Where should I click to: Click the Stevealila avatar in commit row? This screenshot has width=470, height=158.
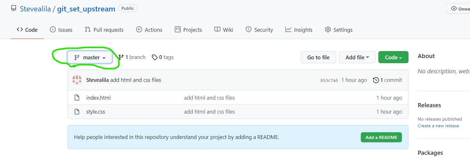[x=77, y=80]
